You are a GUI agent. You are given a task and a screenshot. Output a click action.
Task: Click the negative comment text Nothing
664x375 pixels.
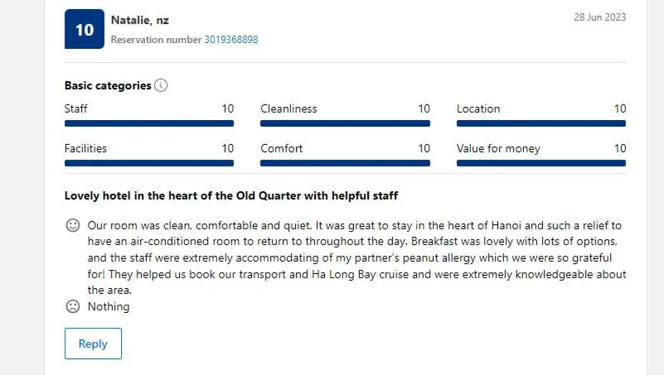[109, 306]
